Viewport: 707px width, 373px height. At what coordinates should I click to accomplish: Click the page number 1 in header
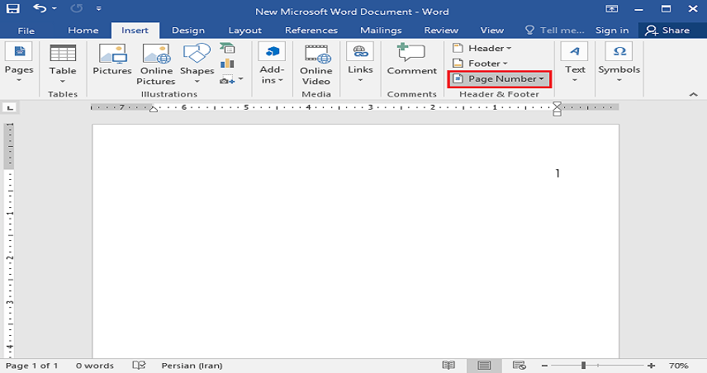[558, 173]
